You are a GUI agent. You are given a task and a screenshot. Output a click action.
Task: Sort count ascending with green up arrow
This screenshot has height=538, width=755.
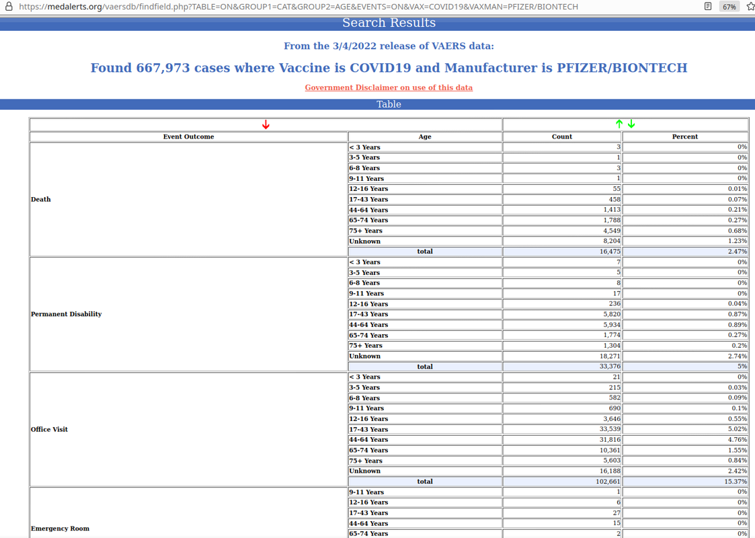click(x=619, y=124)
